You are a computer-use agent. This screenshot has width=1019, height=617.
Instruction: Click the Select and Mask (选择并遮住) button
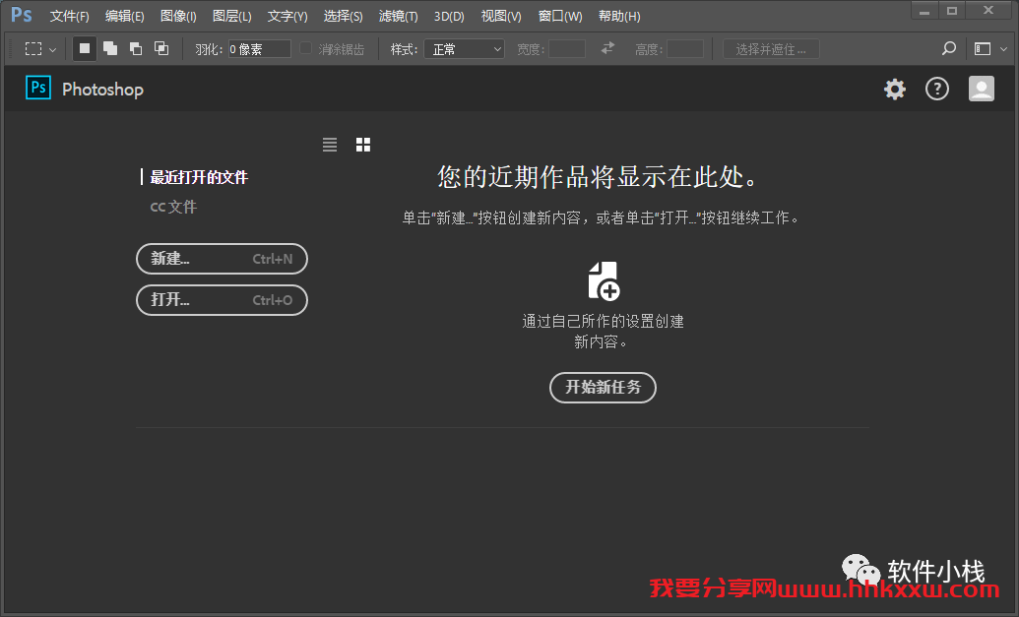[x=771, y=49]
